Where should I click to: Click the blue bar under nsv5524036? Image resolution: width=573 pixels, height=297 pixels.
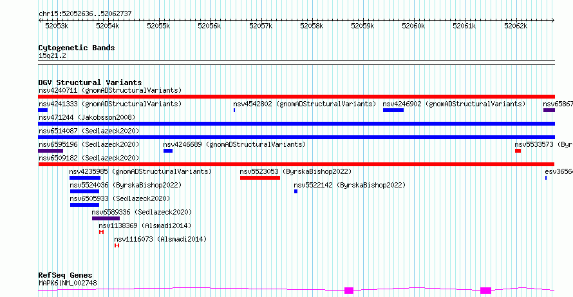tap(85, 191)
